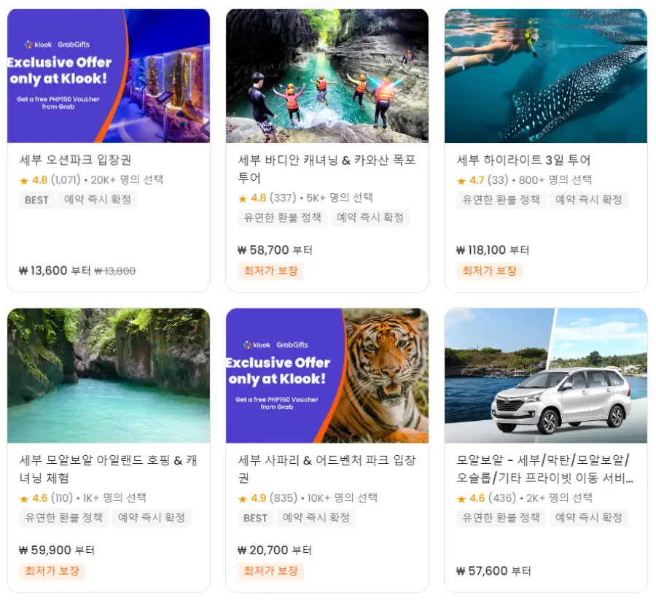This screenshot has height=601, width=656.
Task: Click star rating 4.8 of Ocean Park card
Action: 40,180
